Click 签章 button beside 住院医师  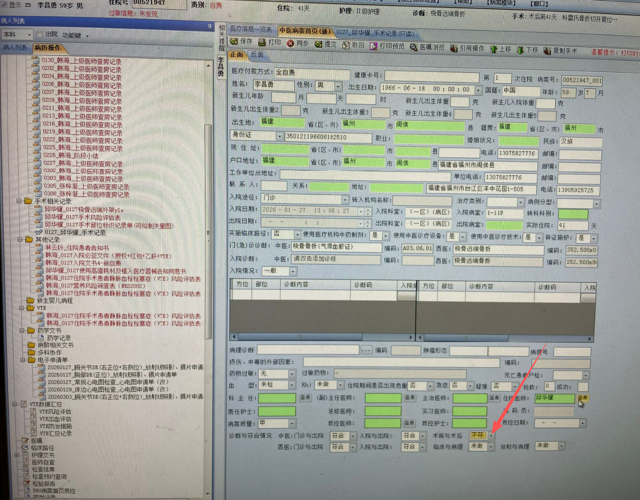pyautogui.click(x=582, y=398)
